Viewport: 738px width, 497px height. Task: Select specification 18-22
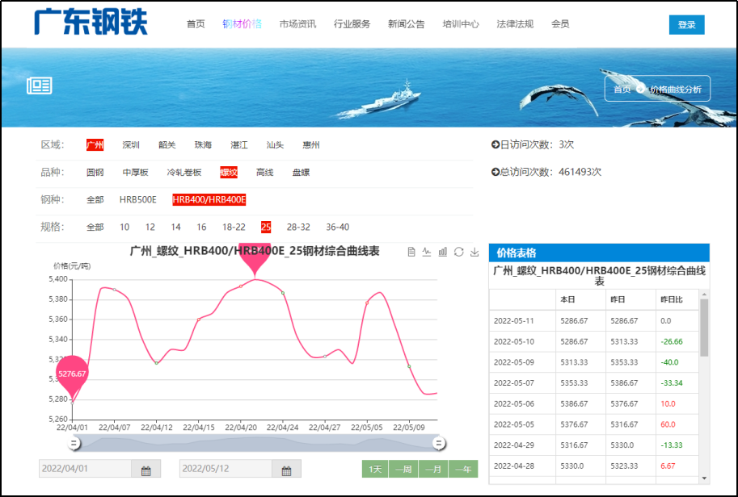pos(234,228)
